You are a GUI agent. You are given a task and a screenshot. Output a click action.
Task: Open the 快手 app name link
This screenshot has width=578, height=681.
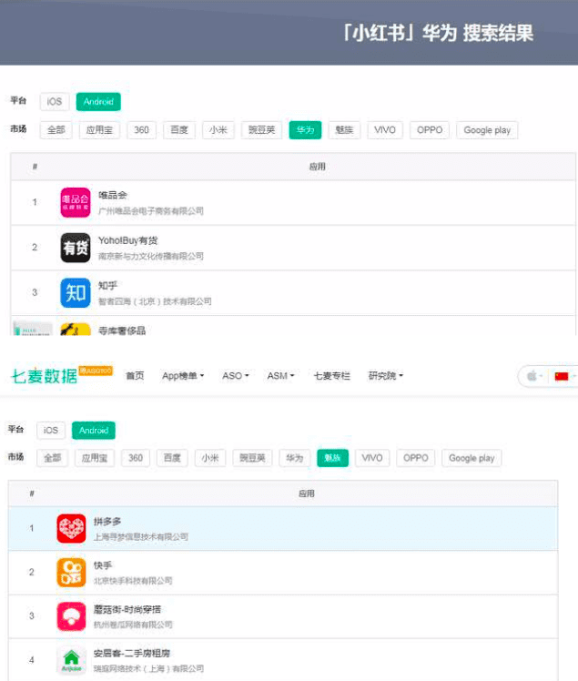(103, 565)
